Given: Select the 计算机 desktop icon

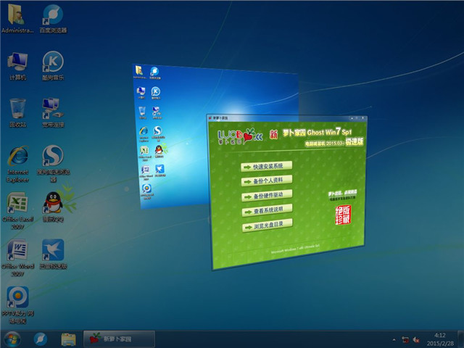Looking at the screenshot, I should (x=17, y=66).
